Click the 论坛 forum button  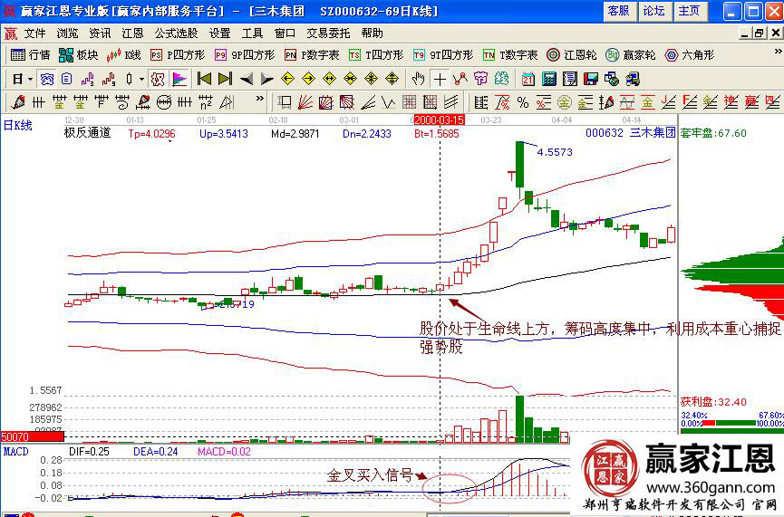coord(653,11)
